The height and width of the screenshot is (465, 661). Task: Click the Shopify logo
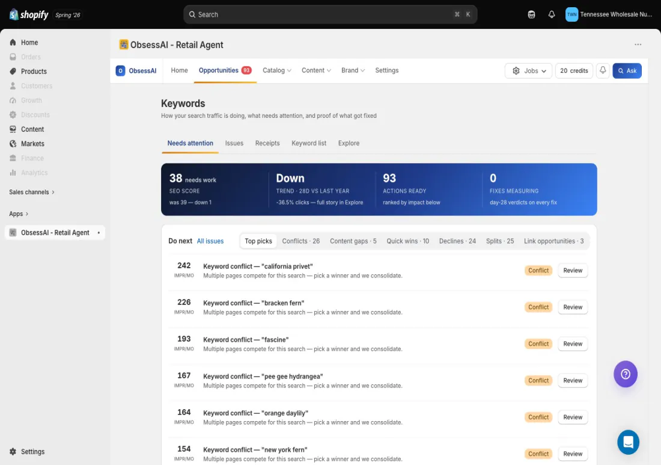(29, 15)
